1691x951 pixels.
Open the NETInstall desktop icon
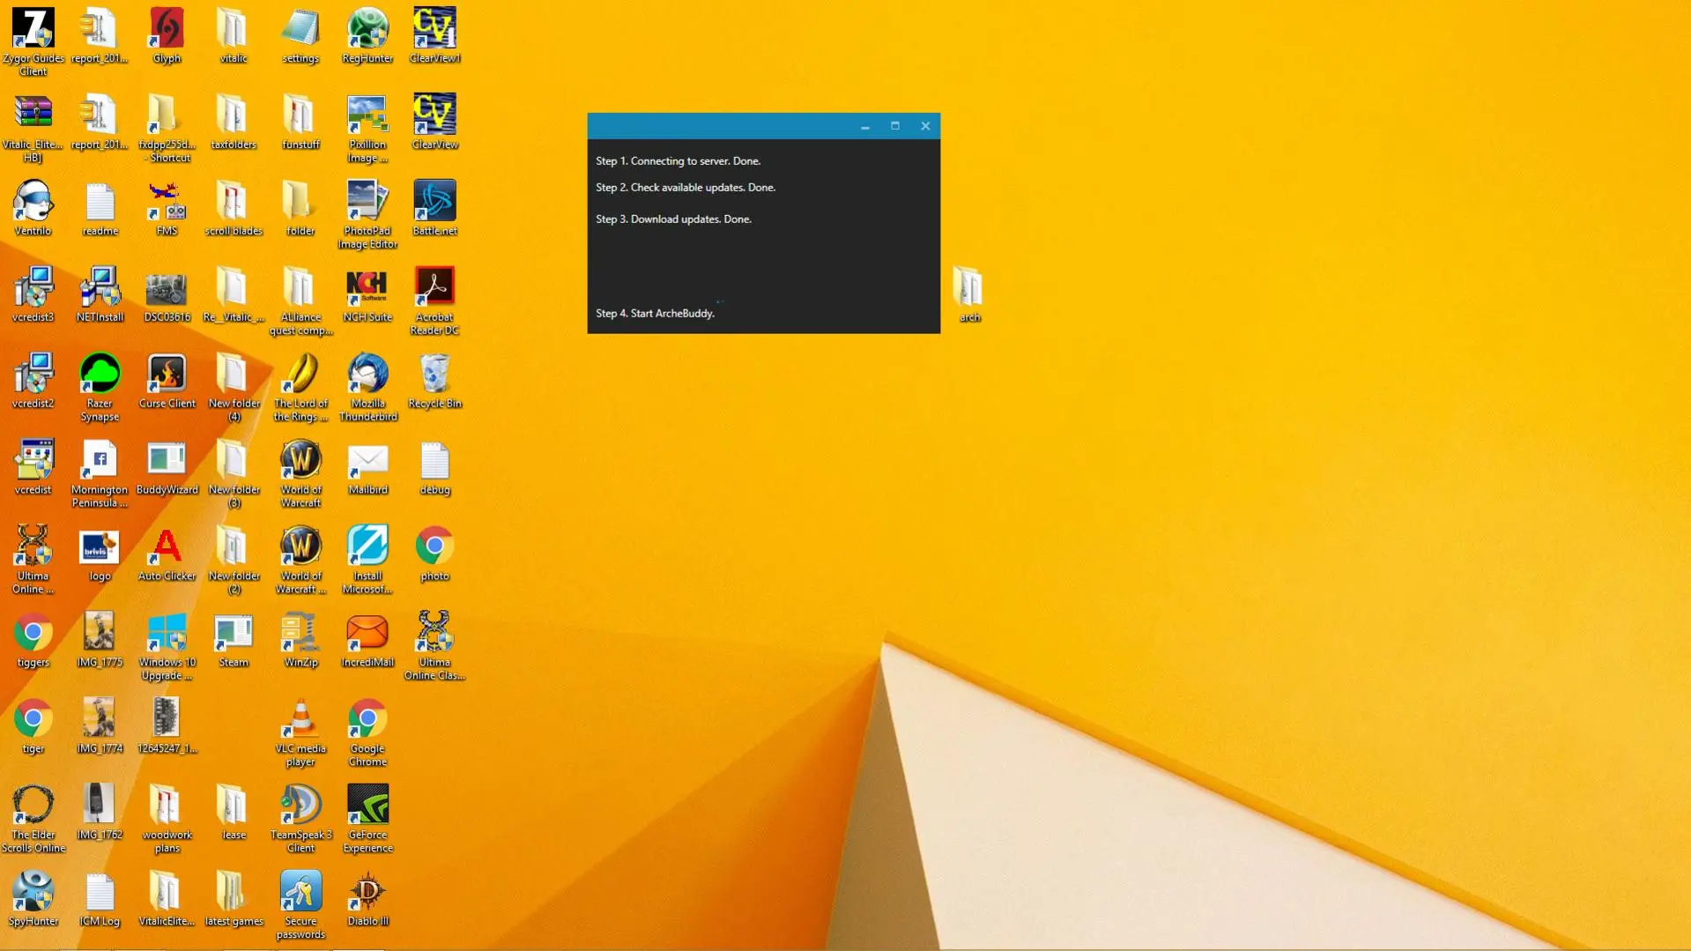click(x=100, y=288)
